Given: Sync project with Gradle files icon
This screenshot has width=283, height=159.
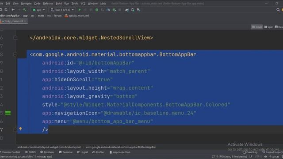Looking at the screenshot, I should tap(127, 10).
